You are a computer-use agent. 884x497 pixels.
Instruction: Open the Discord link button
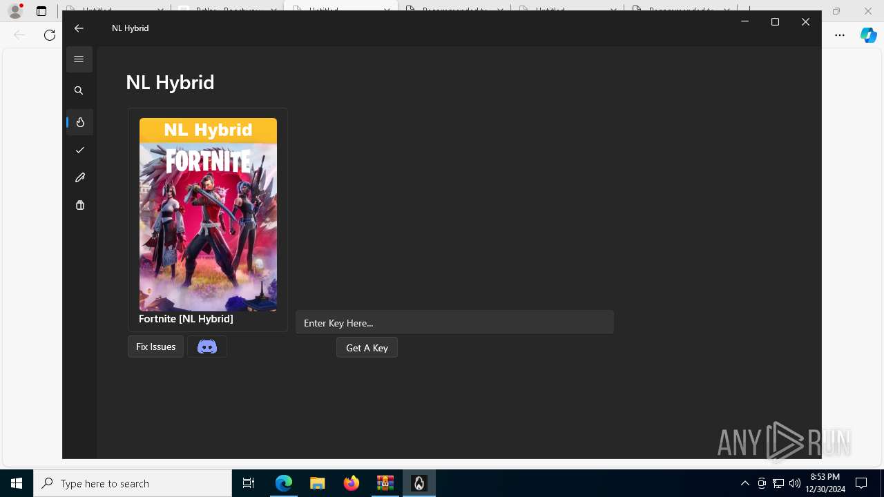coord(207,347)
